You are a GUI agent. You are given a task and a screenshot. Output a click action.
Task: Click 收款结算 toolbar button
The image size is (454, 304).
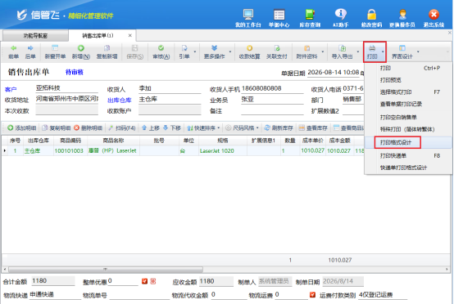click(249, 52)
